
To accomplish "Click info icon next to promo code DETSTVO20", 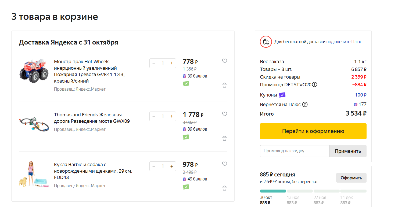I will [315, 85].
